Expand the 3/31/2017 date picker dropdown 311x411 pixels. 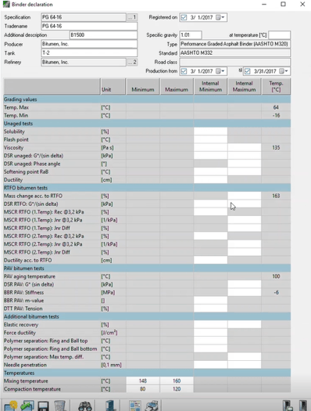click(x=284, y=71)
